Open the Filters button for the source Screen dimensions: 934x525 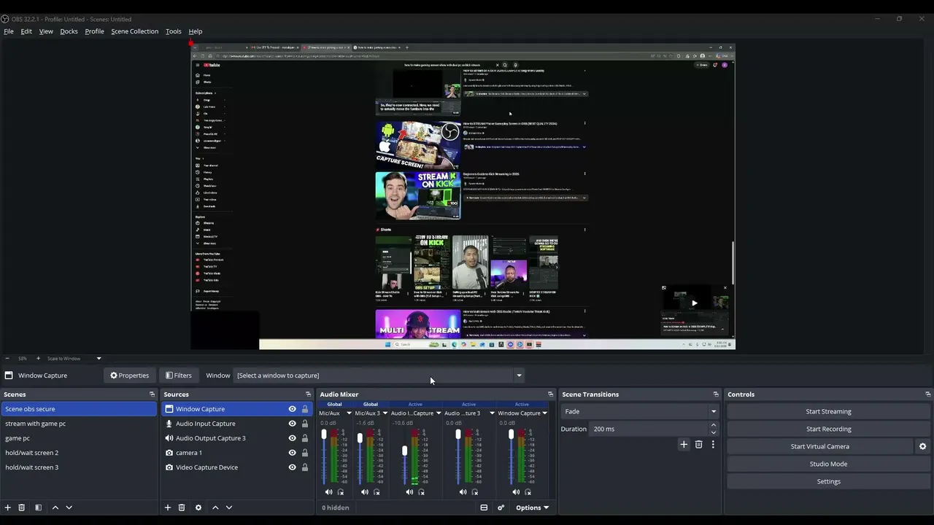pyautogui.click(x=179, y=376)
